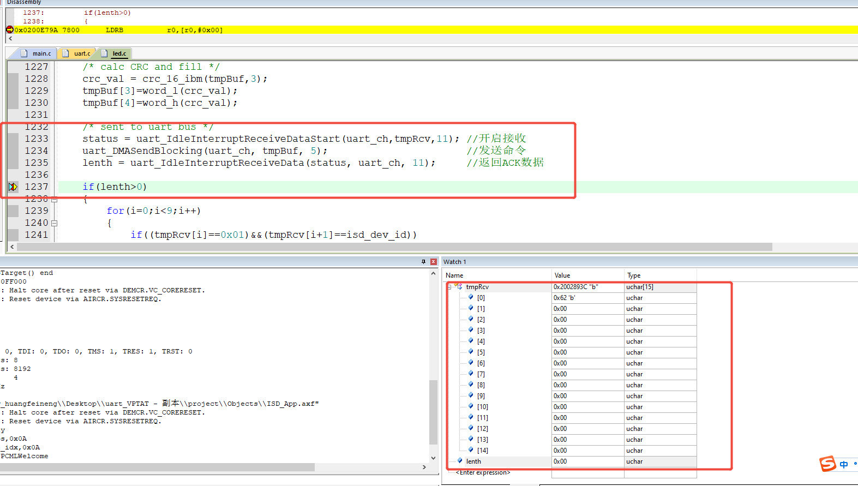Screen dimensions: 858x486
Task: Click the lenth value 0x00 cell
Action: click(x=588, y=461)
